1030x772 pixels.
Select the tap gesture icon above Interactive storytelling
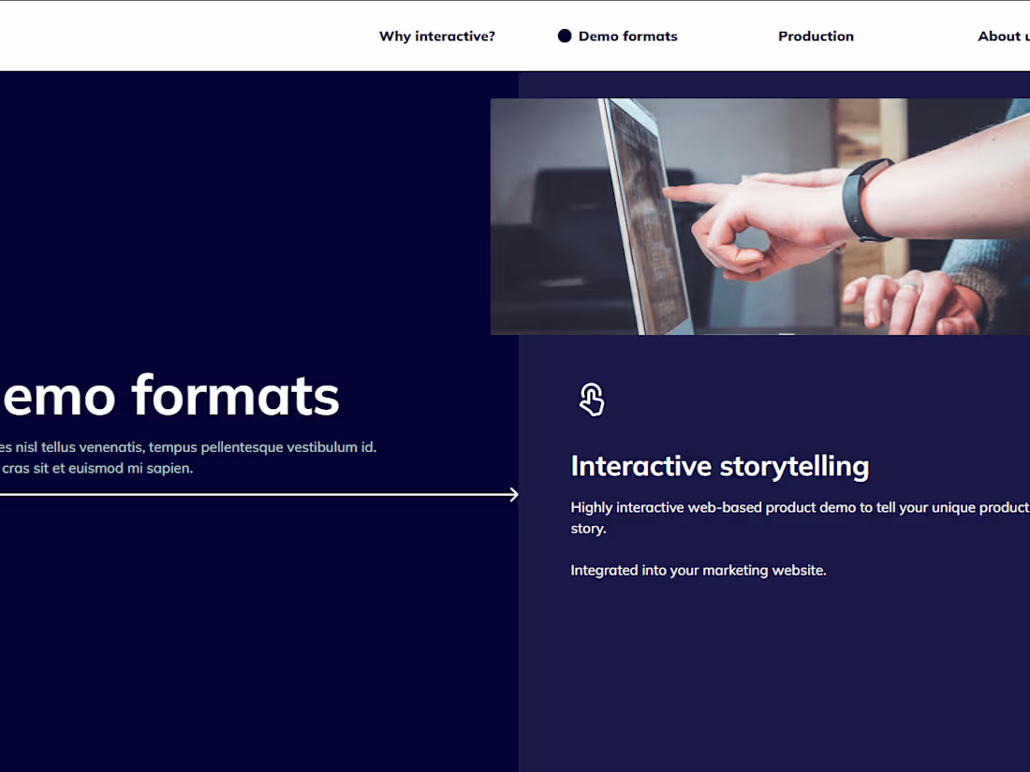592,399
